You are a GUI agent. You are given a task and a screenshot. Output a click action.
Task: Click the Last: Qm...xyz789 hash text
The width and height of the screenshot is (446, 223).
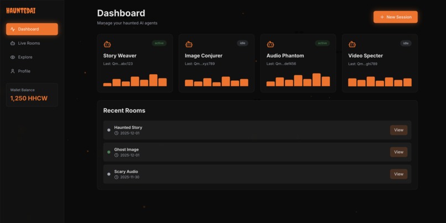(x=200, y=64)
